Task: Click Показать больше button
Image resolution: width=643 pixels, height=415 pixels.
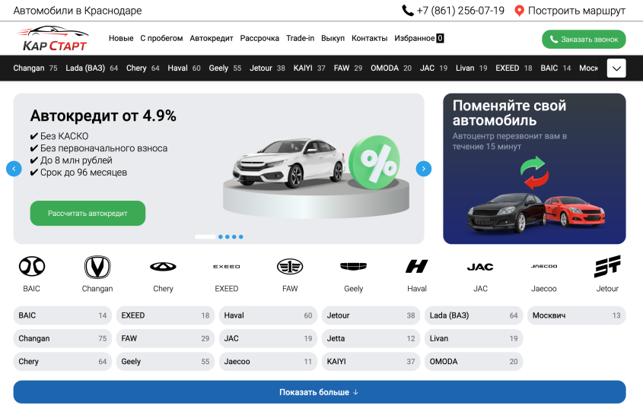Action: click(320, 392)
